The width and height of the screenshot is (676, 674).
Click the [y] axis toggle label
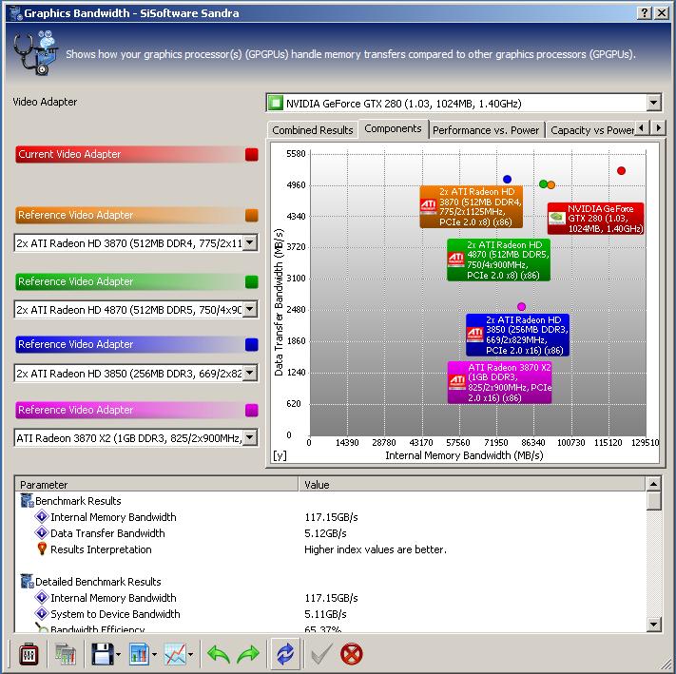tap(280, 455)
